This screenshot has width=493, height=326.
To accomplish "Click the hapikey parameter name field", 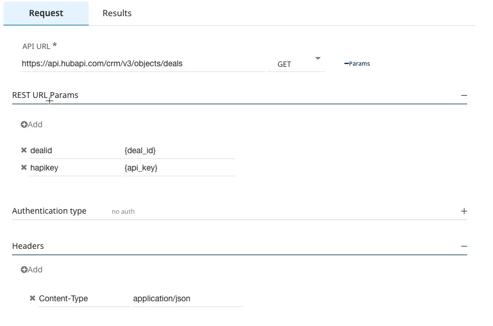I will 74,168.
